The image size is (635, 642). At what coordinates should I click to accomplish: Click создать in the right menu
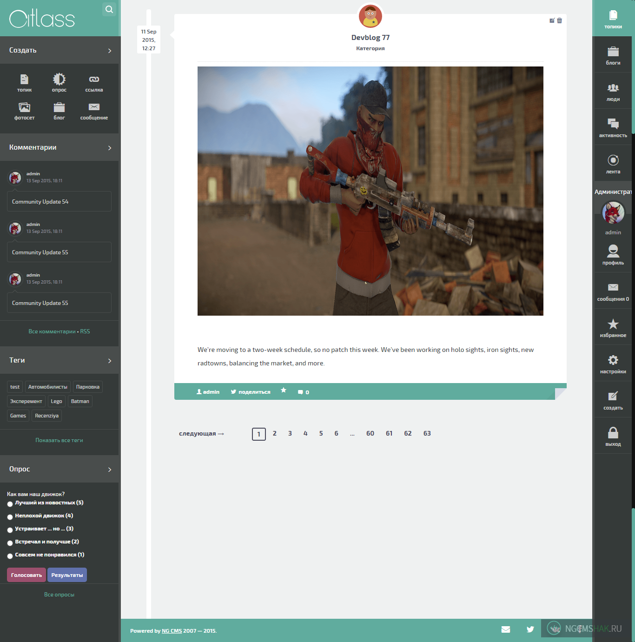tap(613, 400)
